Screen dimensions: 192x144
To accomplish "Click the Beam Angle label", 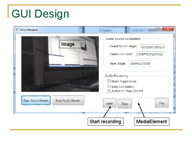I will (x=118, y=63).
